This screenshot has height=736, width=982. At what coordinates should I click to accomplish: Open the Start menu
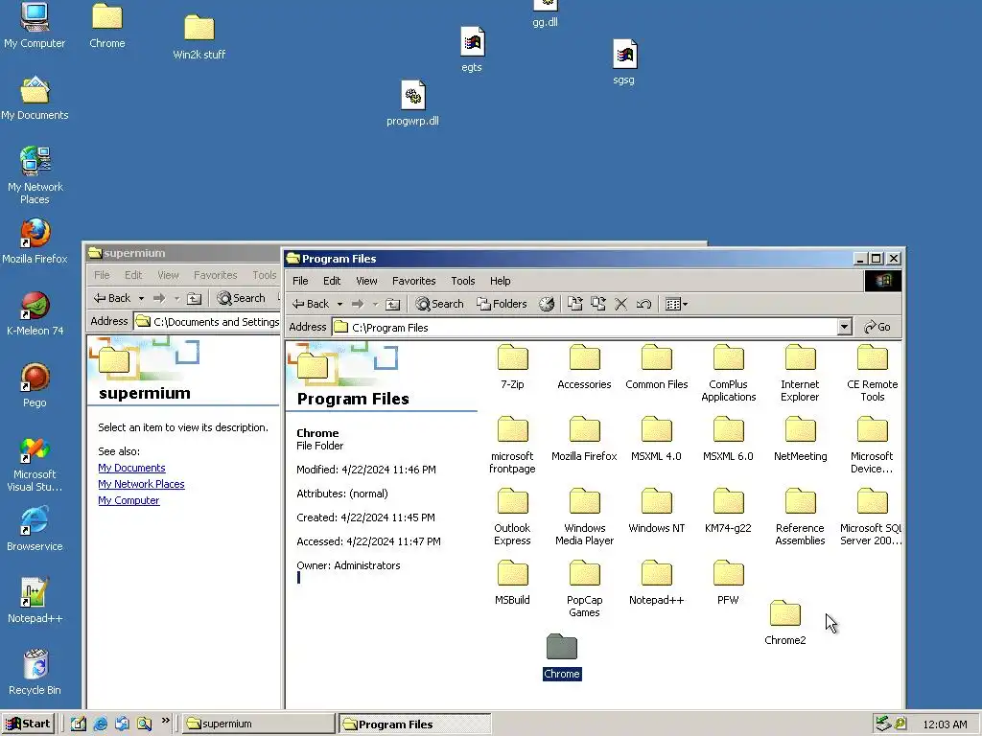(x=28, y=724)
